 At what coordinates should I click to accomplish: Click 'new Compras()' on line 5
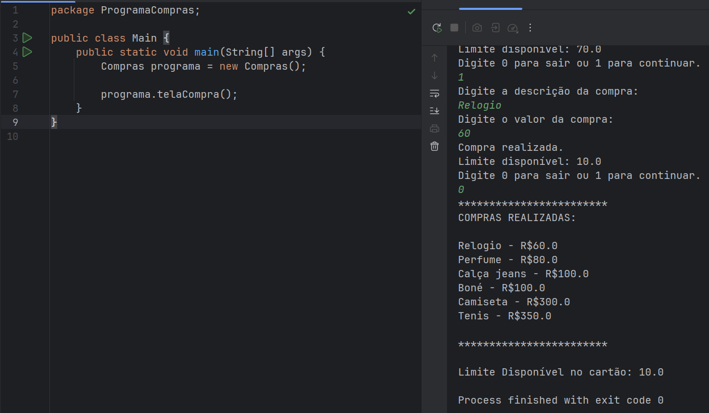pyautogui.click(x=259, y=66)
